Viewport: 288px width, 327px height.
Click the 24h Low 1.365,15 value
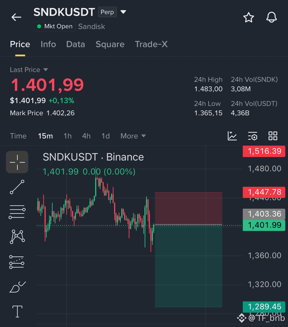(208, 113)
